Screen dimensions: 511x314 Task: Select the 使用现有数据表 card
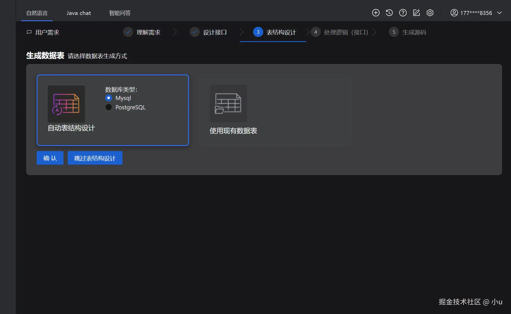(x=275, y=110)
